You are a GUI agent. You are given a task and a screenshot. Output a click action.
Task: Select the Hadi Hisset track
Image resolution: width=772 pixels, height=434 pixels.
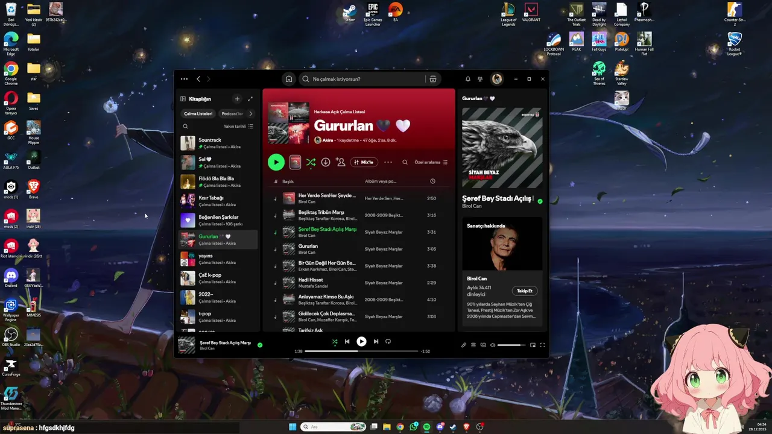(359, 283)
